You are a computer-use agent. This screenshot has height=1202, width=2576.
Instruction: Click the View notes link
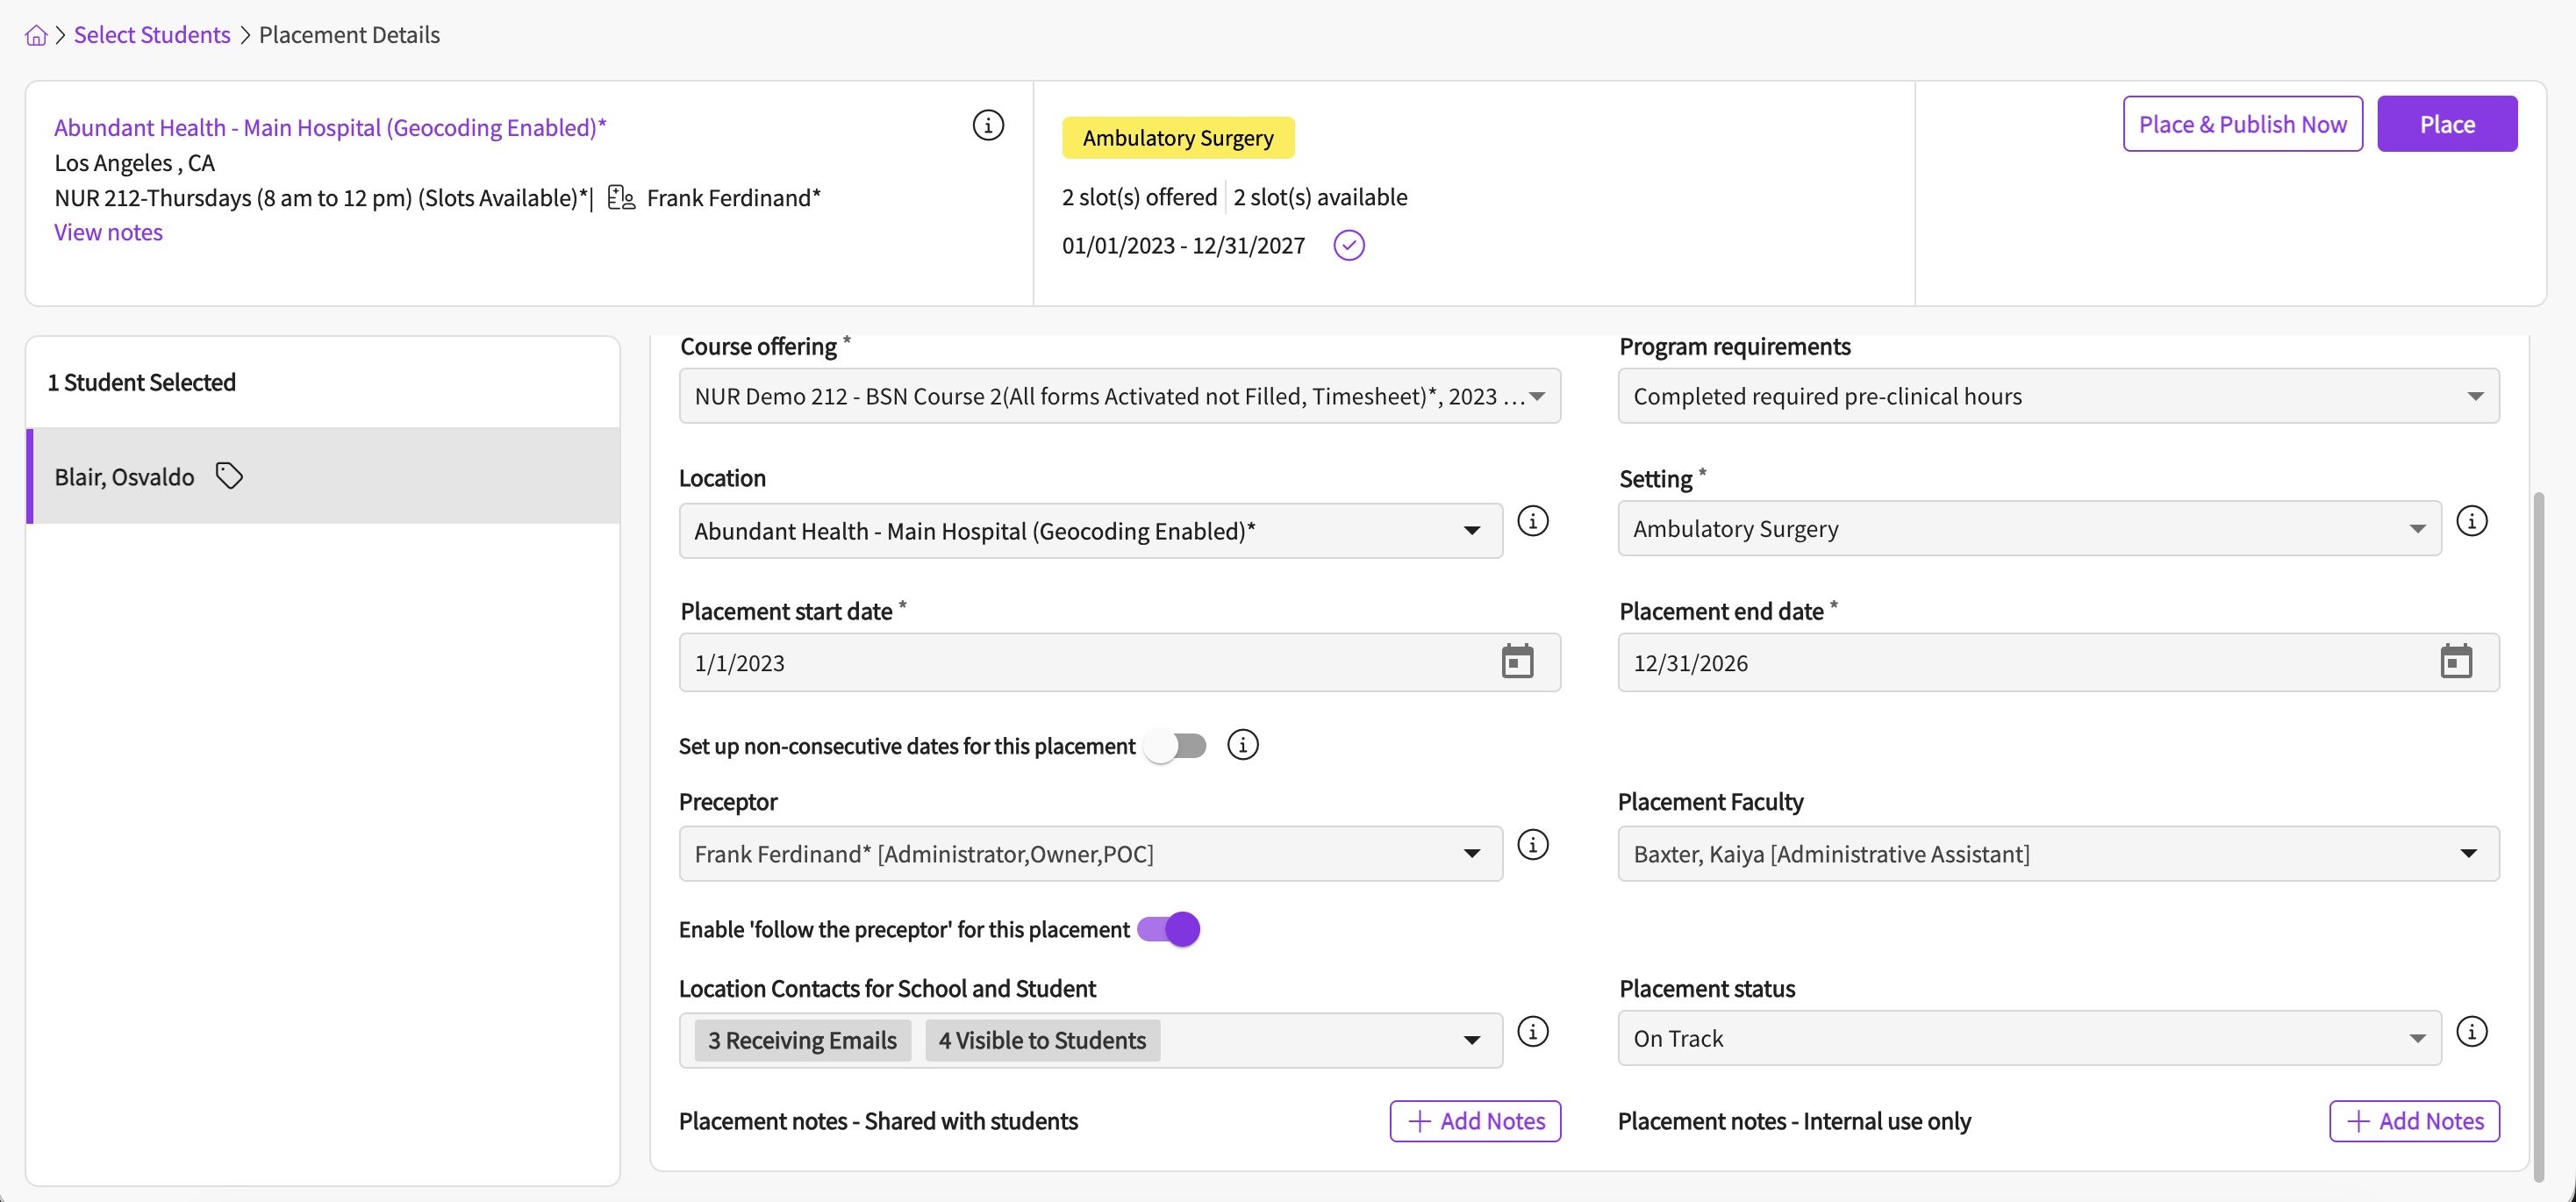pos(108,232)
